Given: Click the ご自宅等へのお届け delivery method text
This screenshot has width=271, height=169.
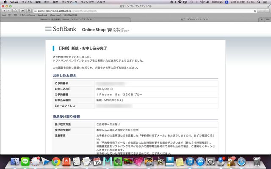Looking at the screenshot, I should (108, 124).
